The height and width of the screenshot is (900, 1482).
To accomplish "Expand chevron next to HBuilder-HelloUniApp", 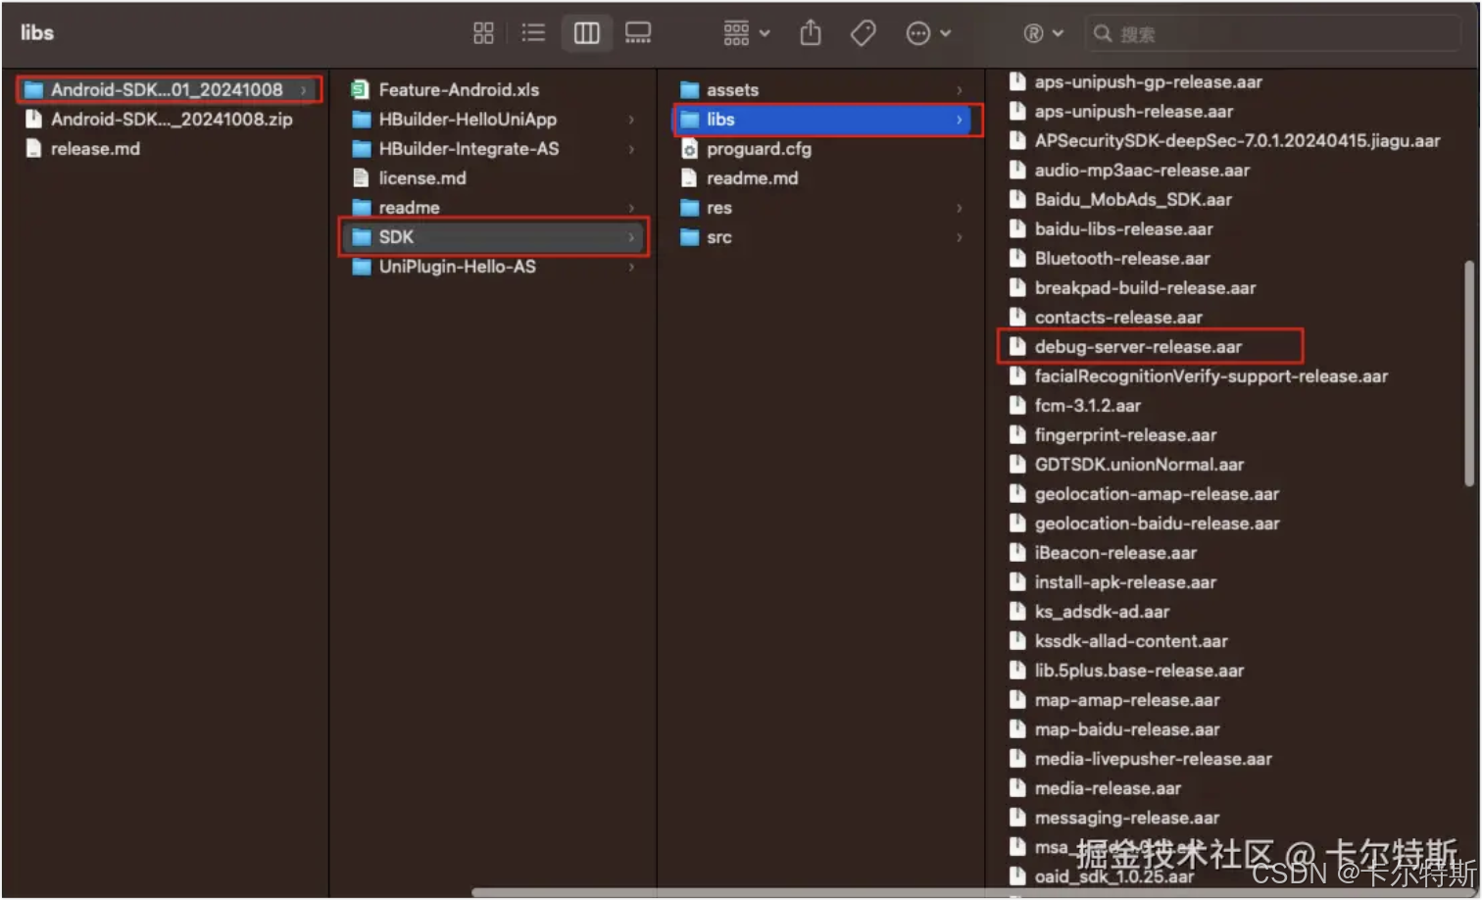I will 631,120.
